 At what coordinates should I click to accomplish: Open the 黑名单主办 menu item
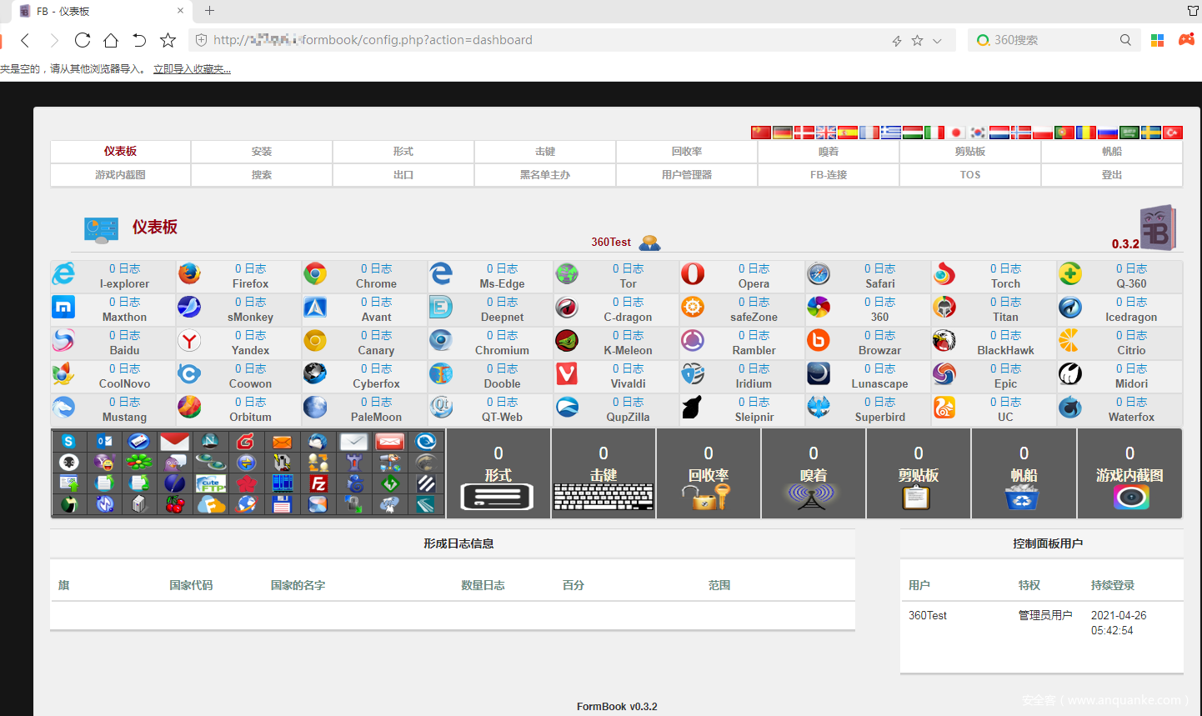coord(545,174)
